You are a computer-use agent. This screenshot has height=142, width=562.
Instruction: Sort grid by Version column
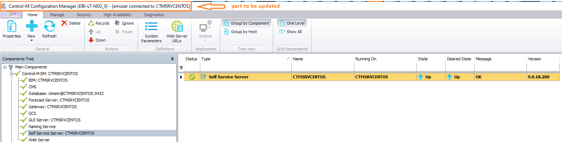(x=543, y=59)
